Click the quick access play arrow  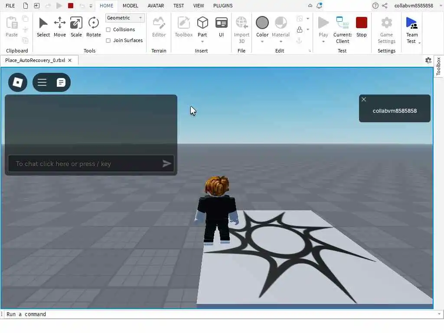tap(59, 6)
